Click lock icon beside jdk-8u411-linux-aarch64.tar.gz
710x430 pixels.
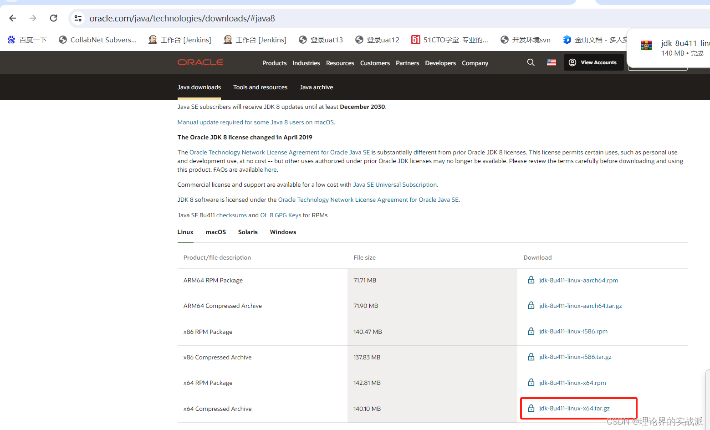pyautogui.click(x=531, y=305)
